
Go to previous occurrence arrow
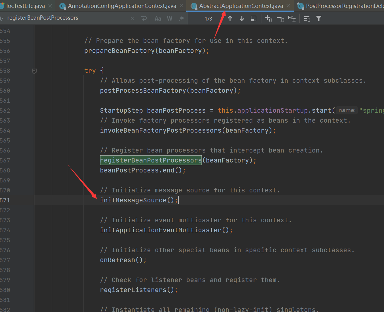point(230,18)
